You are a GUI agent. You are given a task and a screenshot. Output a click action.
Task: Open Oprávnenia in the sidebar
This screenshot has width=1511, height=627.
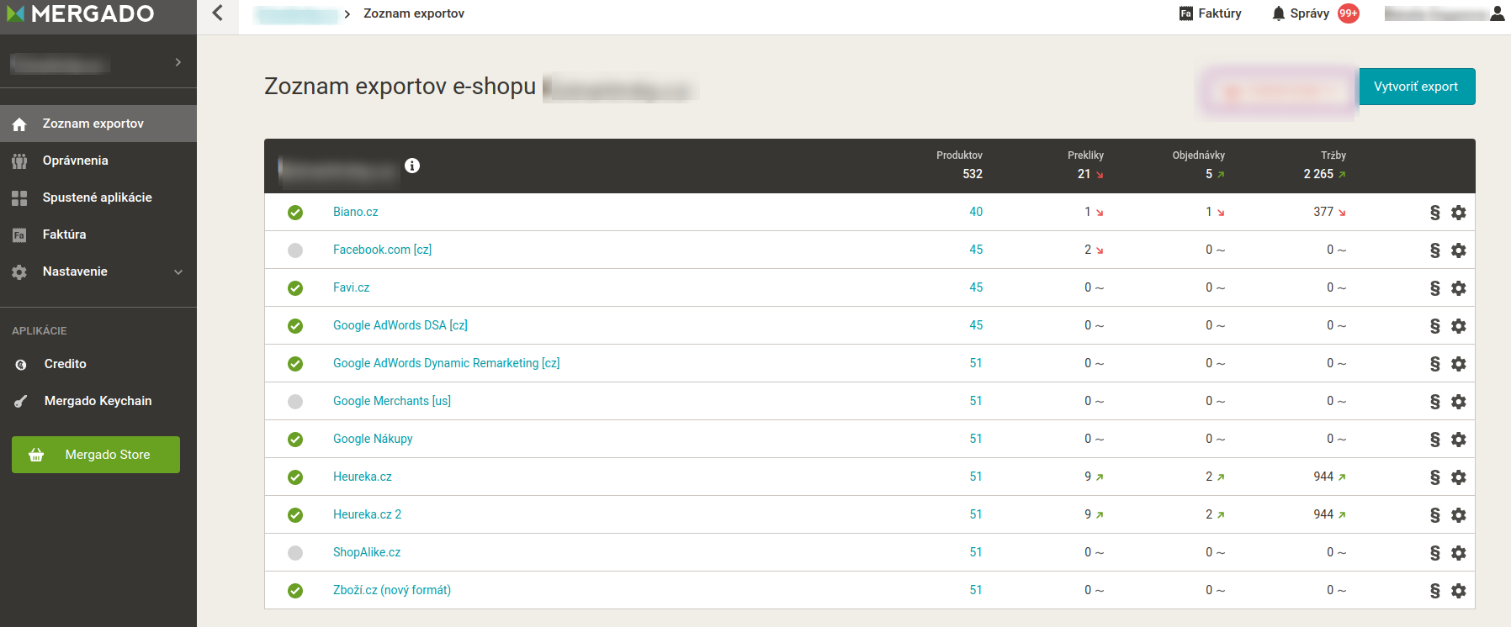75,161
